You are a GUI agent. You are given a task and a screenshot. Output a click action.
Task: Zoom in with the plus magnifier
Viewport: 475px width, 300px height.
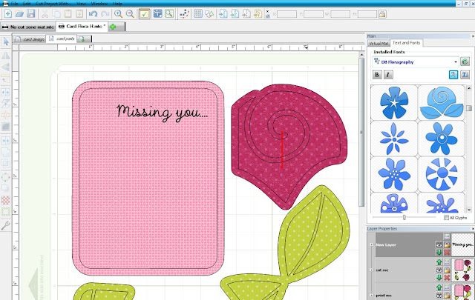click(x=118, y=13)
